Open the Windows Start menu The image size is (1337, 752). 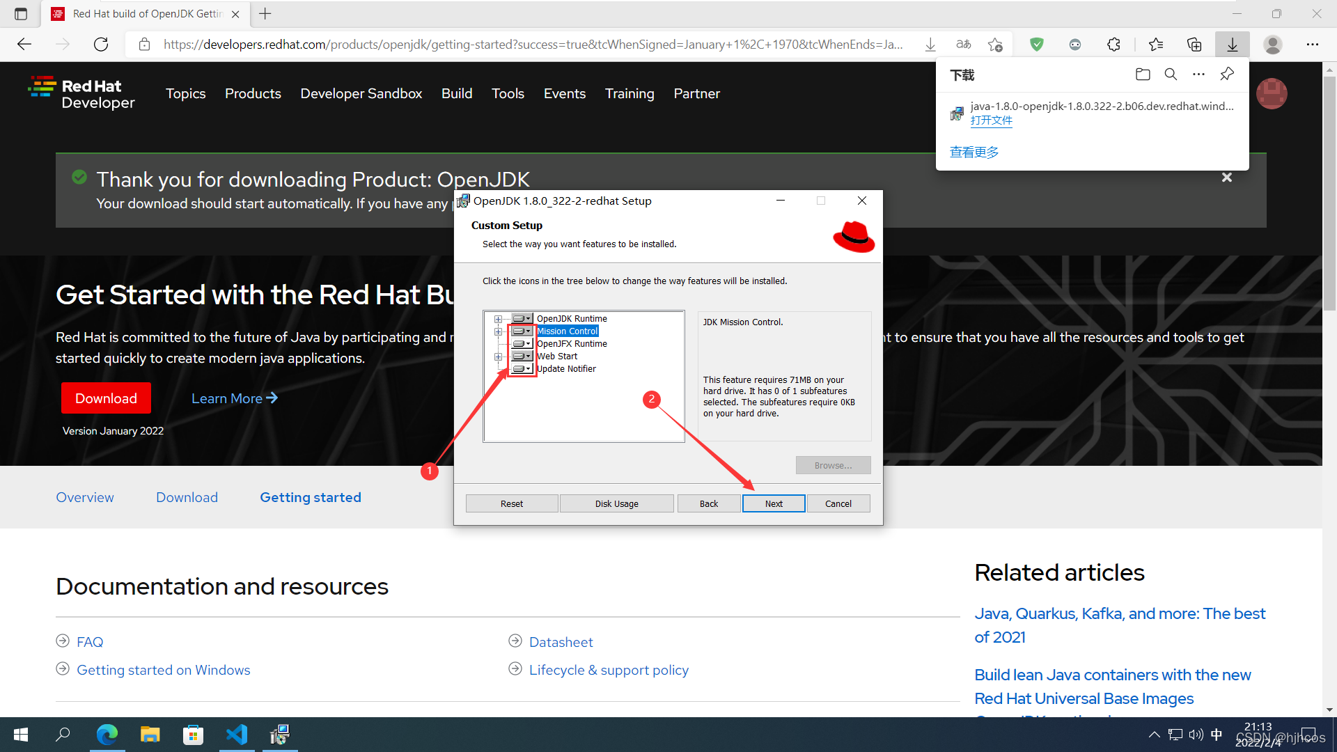click(x=21, y=735)
